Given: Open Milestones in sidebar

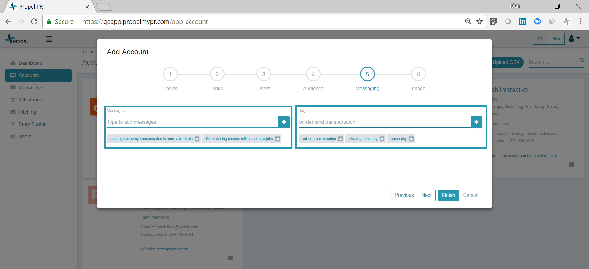Looking at the screenshot, I should (x=38, y=100).
